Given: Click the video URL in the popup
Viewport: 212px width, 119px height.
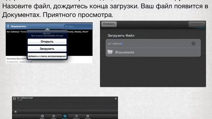Looking at the screenshot, I should (47, 34).
